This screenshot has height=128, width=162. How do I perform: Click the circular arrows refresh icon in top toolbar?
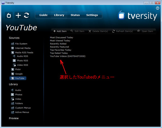pos(26,15)
